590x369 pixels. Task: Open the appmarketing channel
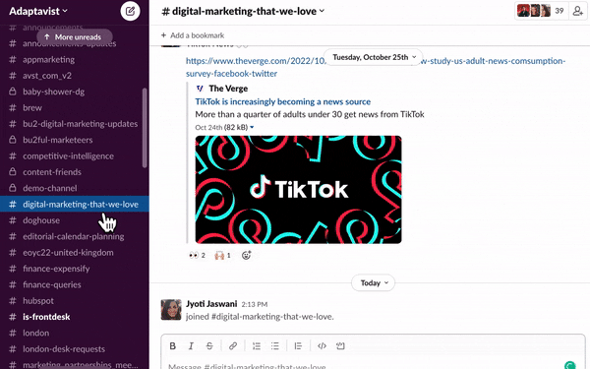[x=75, y=59]
